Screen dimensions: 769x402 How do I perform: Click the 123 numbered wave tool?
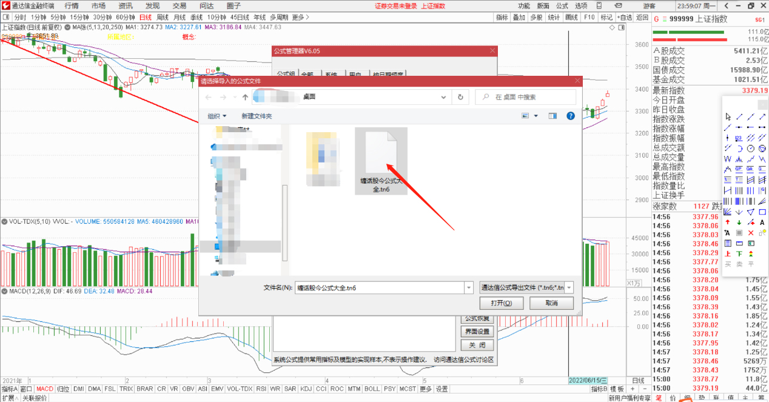739,138
